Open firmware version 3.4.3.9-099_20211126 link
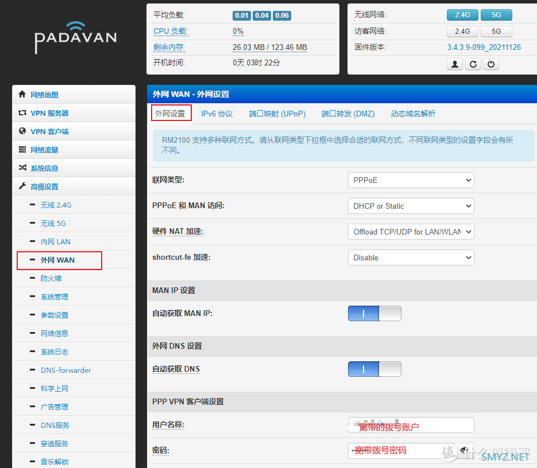537x468 pixels. [x=484, y=47]
